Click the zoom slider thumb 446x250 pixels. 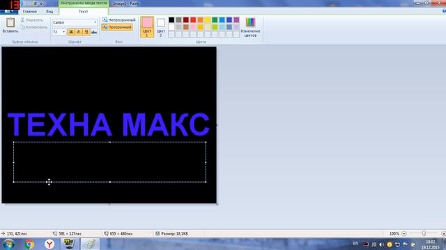[424, 233]
